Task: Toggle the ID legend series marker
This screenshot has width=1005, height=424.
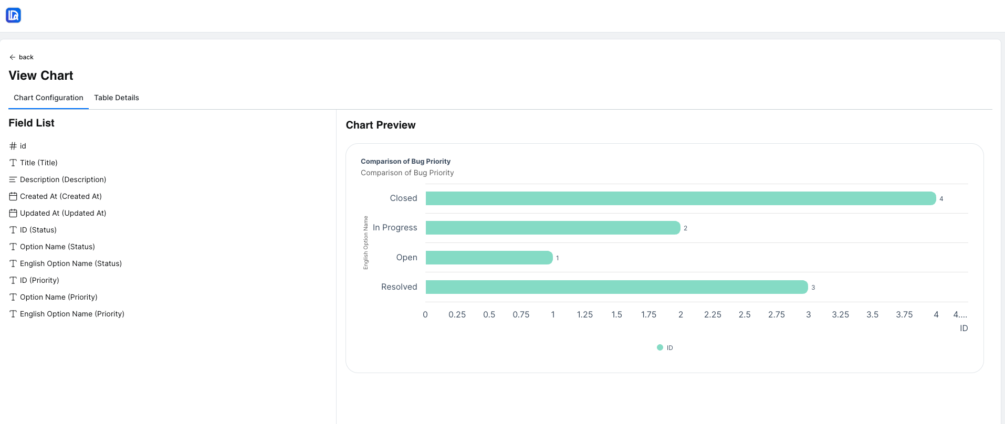Action: (660, 347)
